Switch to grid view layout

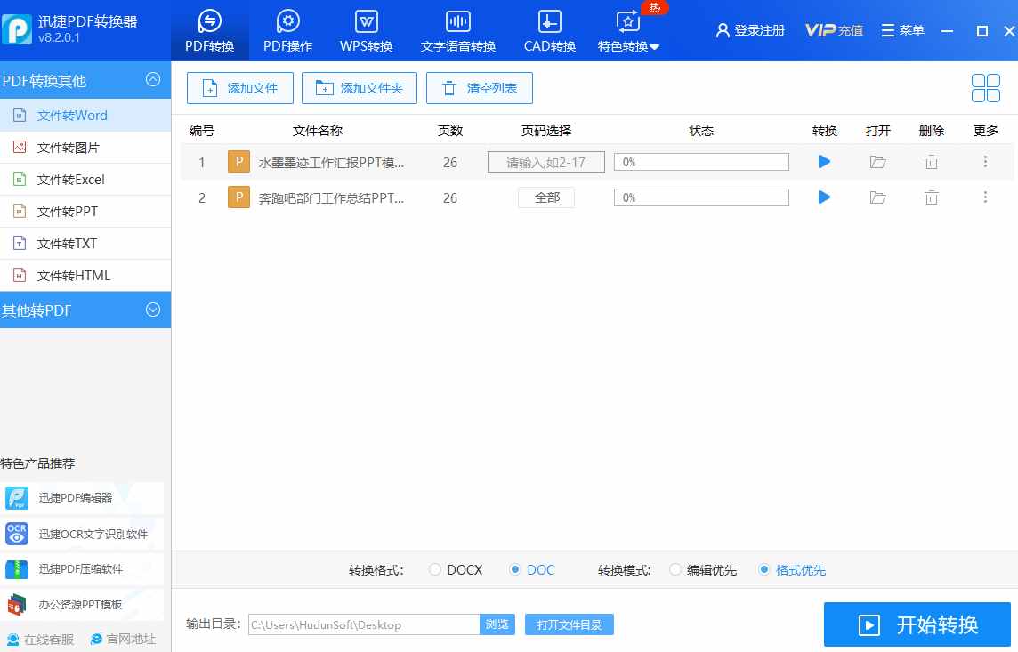985,87
